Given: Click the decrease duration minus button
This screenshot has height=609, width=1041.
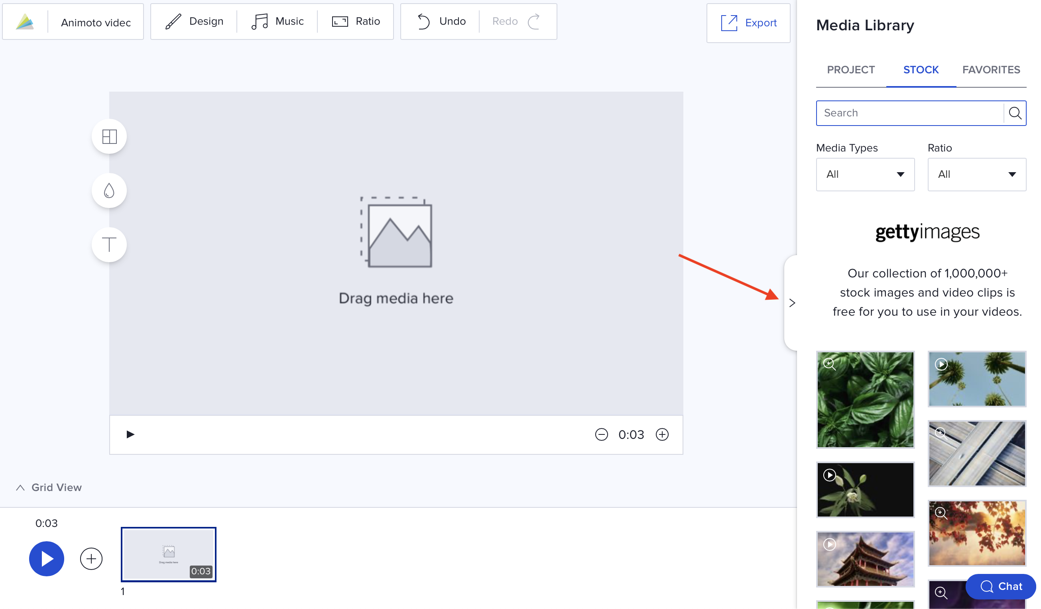Looking at the screenshot, I should (x=602, y=434).
